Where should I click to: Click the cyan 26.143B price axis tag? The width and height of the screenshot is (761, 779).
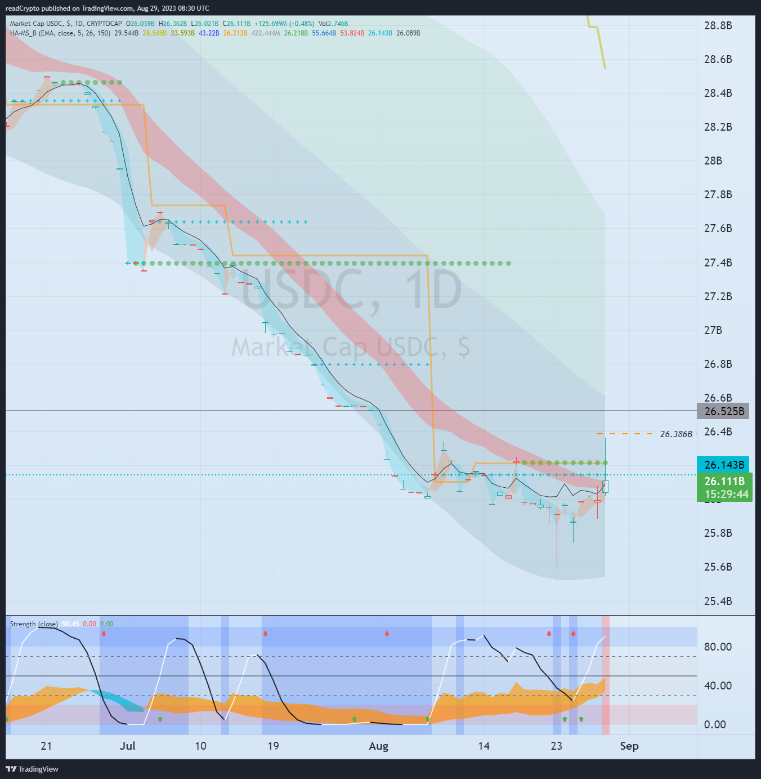pyautogui.click(x=724, y=465)
